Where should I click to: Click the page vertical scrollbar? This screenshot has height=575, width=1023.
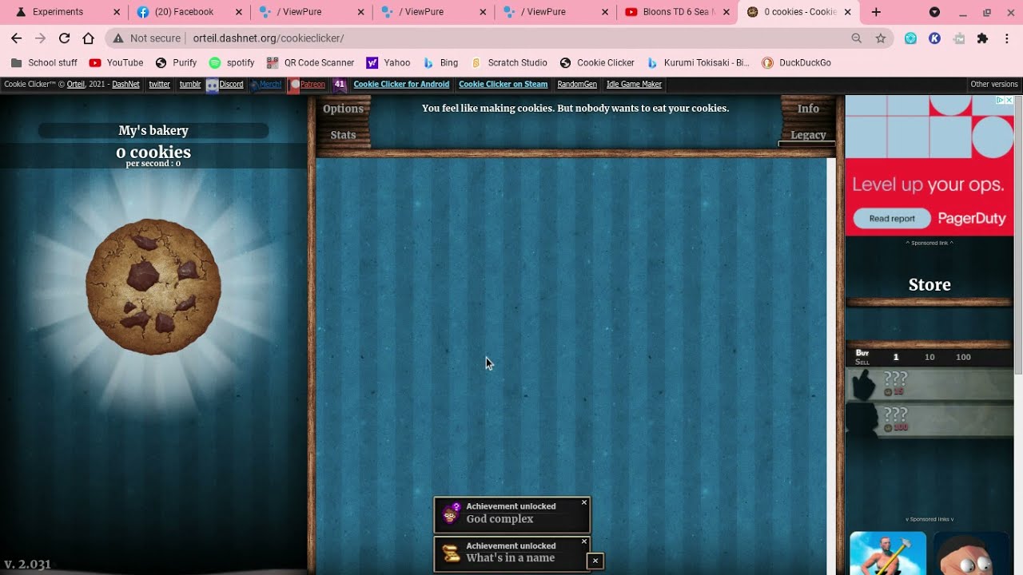coord(1018,235)
